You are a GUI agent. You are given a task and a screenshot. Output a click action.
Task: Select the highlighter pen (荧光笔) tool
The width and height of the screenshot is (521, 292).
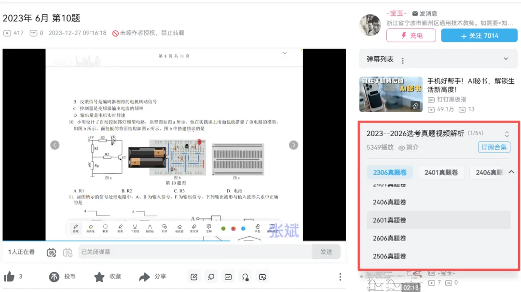click(90, 228)
